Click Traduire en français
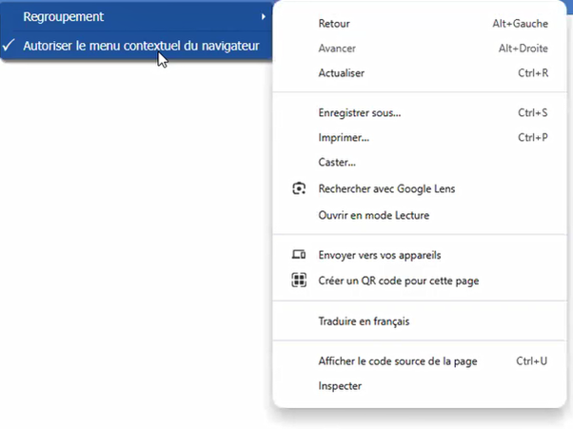The width and height of the screenshot is (573, 429). 420,322
